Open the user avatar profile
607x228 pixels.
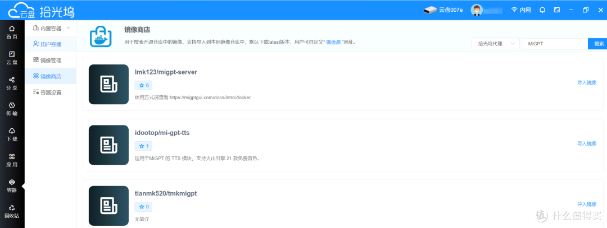477,10
